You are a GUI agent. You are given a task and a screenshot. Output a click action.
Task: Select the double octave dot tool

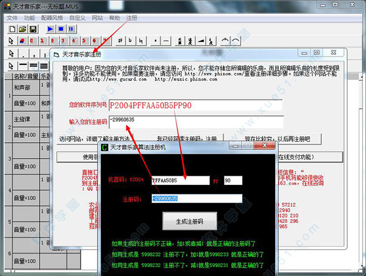coord(34,53)
